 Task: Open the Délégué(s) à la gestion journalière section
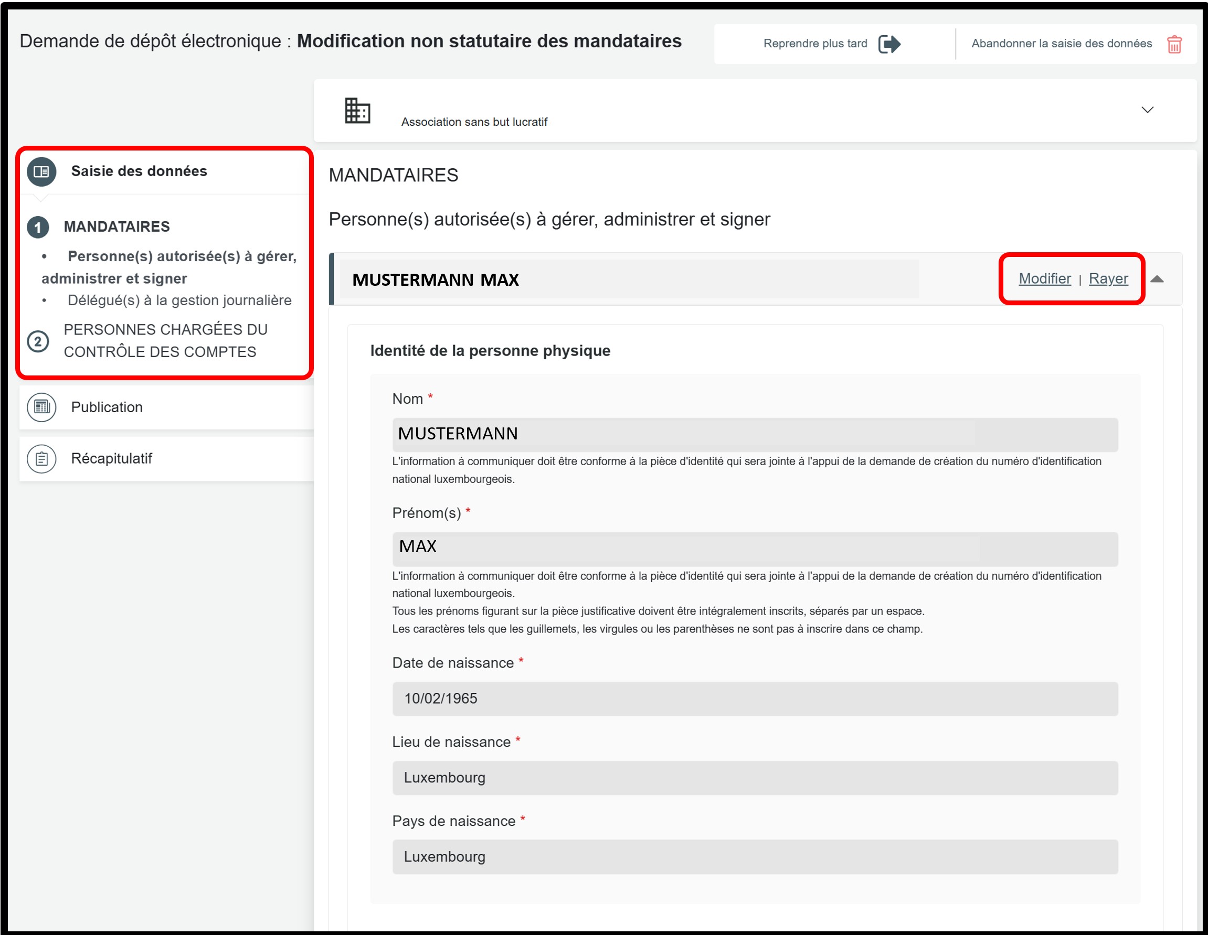click(x=179, y=300)
